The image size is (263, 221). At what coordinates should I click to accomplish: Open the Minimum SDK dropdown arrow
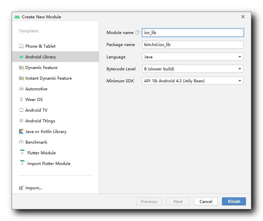(240, 81)
